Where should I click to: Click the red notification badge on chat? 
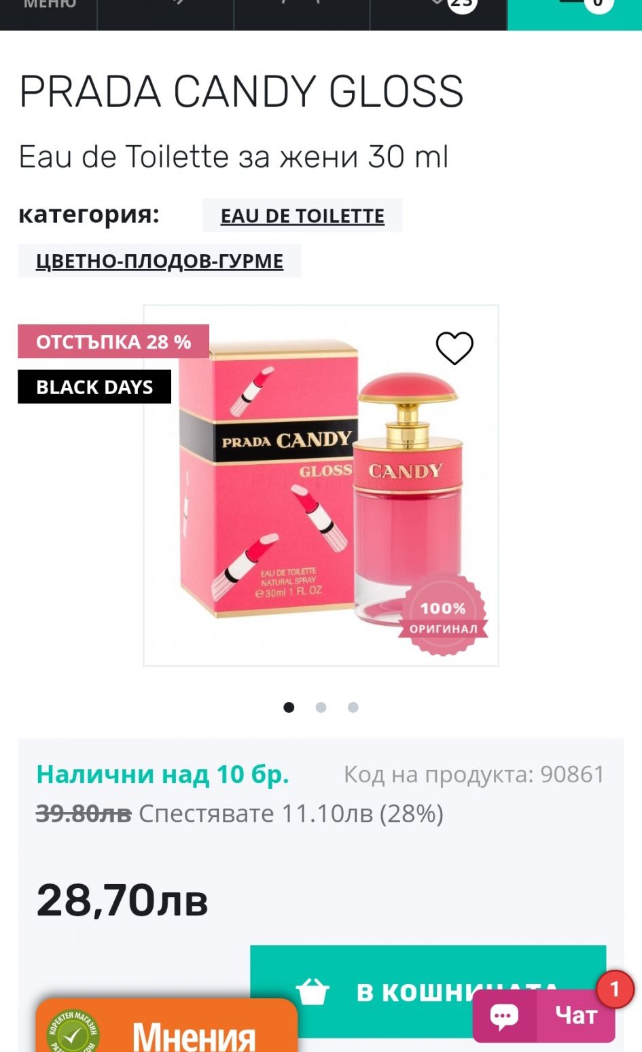(x=615, y=989)
